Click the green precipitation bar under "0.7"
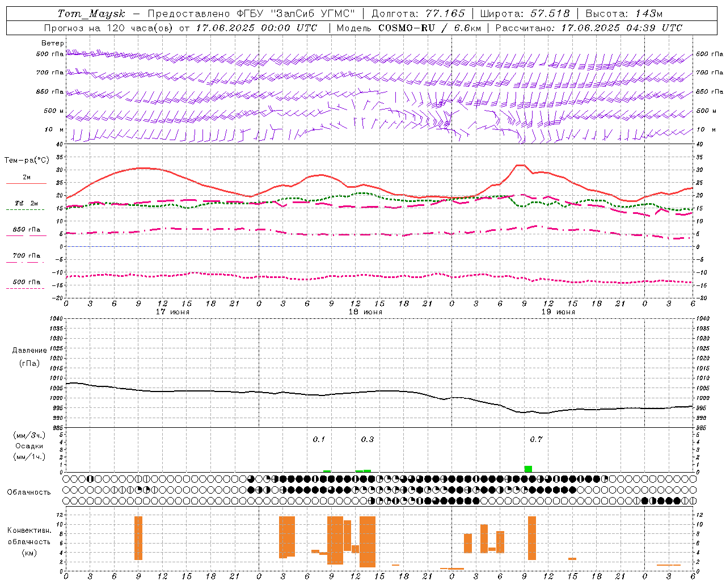The height and width of the screenshot is (581, 726). (x=528, y=469)
